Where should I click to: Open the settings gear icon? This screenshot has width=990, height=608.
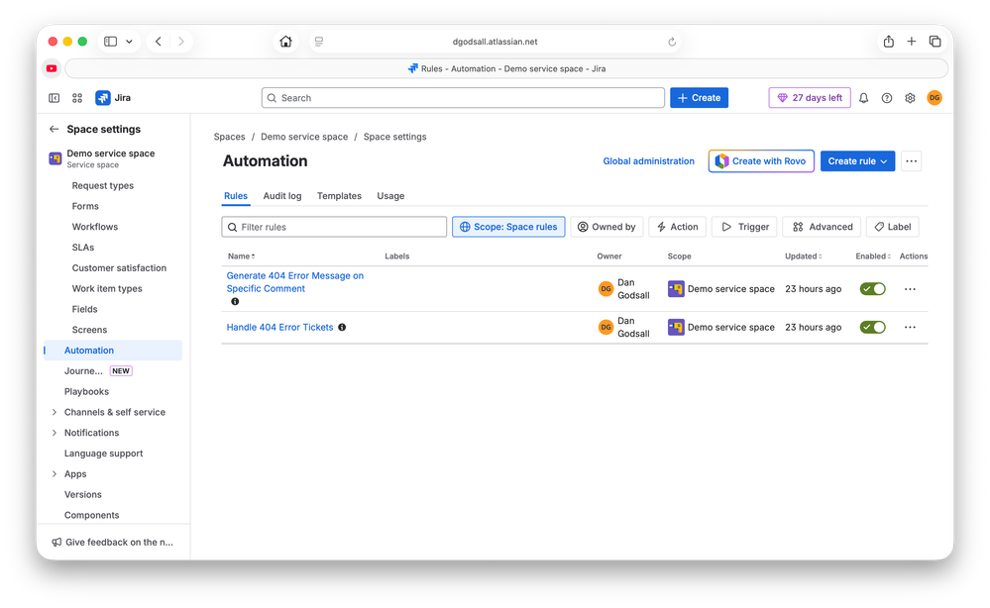tap(910, 98)
